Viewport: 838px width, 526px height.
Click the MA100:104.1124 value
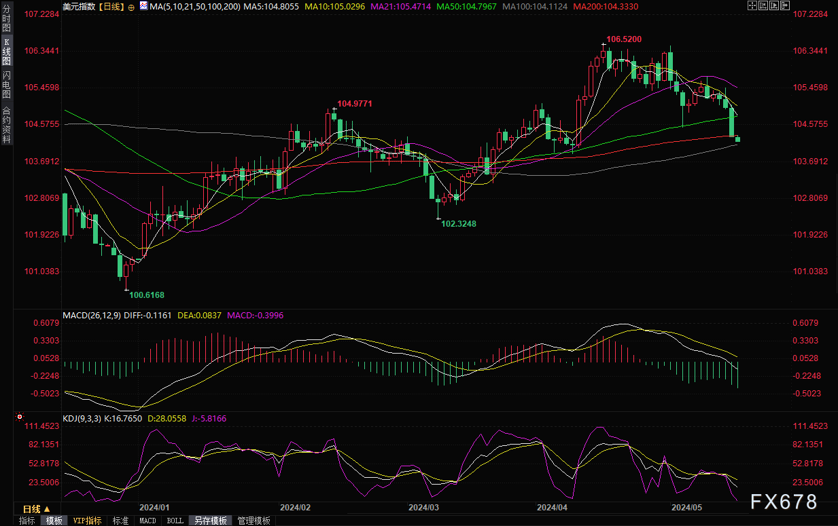[x=535, y=6]
